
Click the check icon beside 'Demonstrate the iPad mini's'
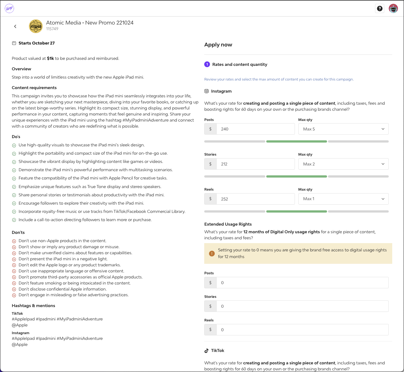point(14,170)
